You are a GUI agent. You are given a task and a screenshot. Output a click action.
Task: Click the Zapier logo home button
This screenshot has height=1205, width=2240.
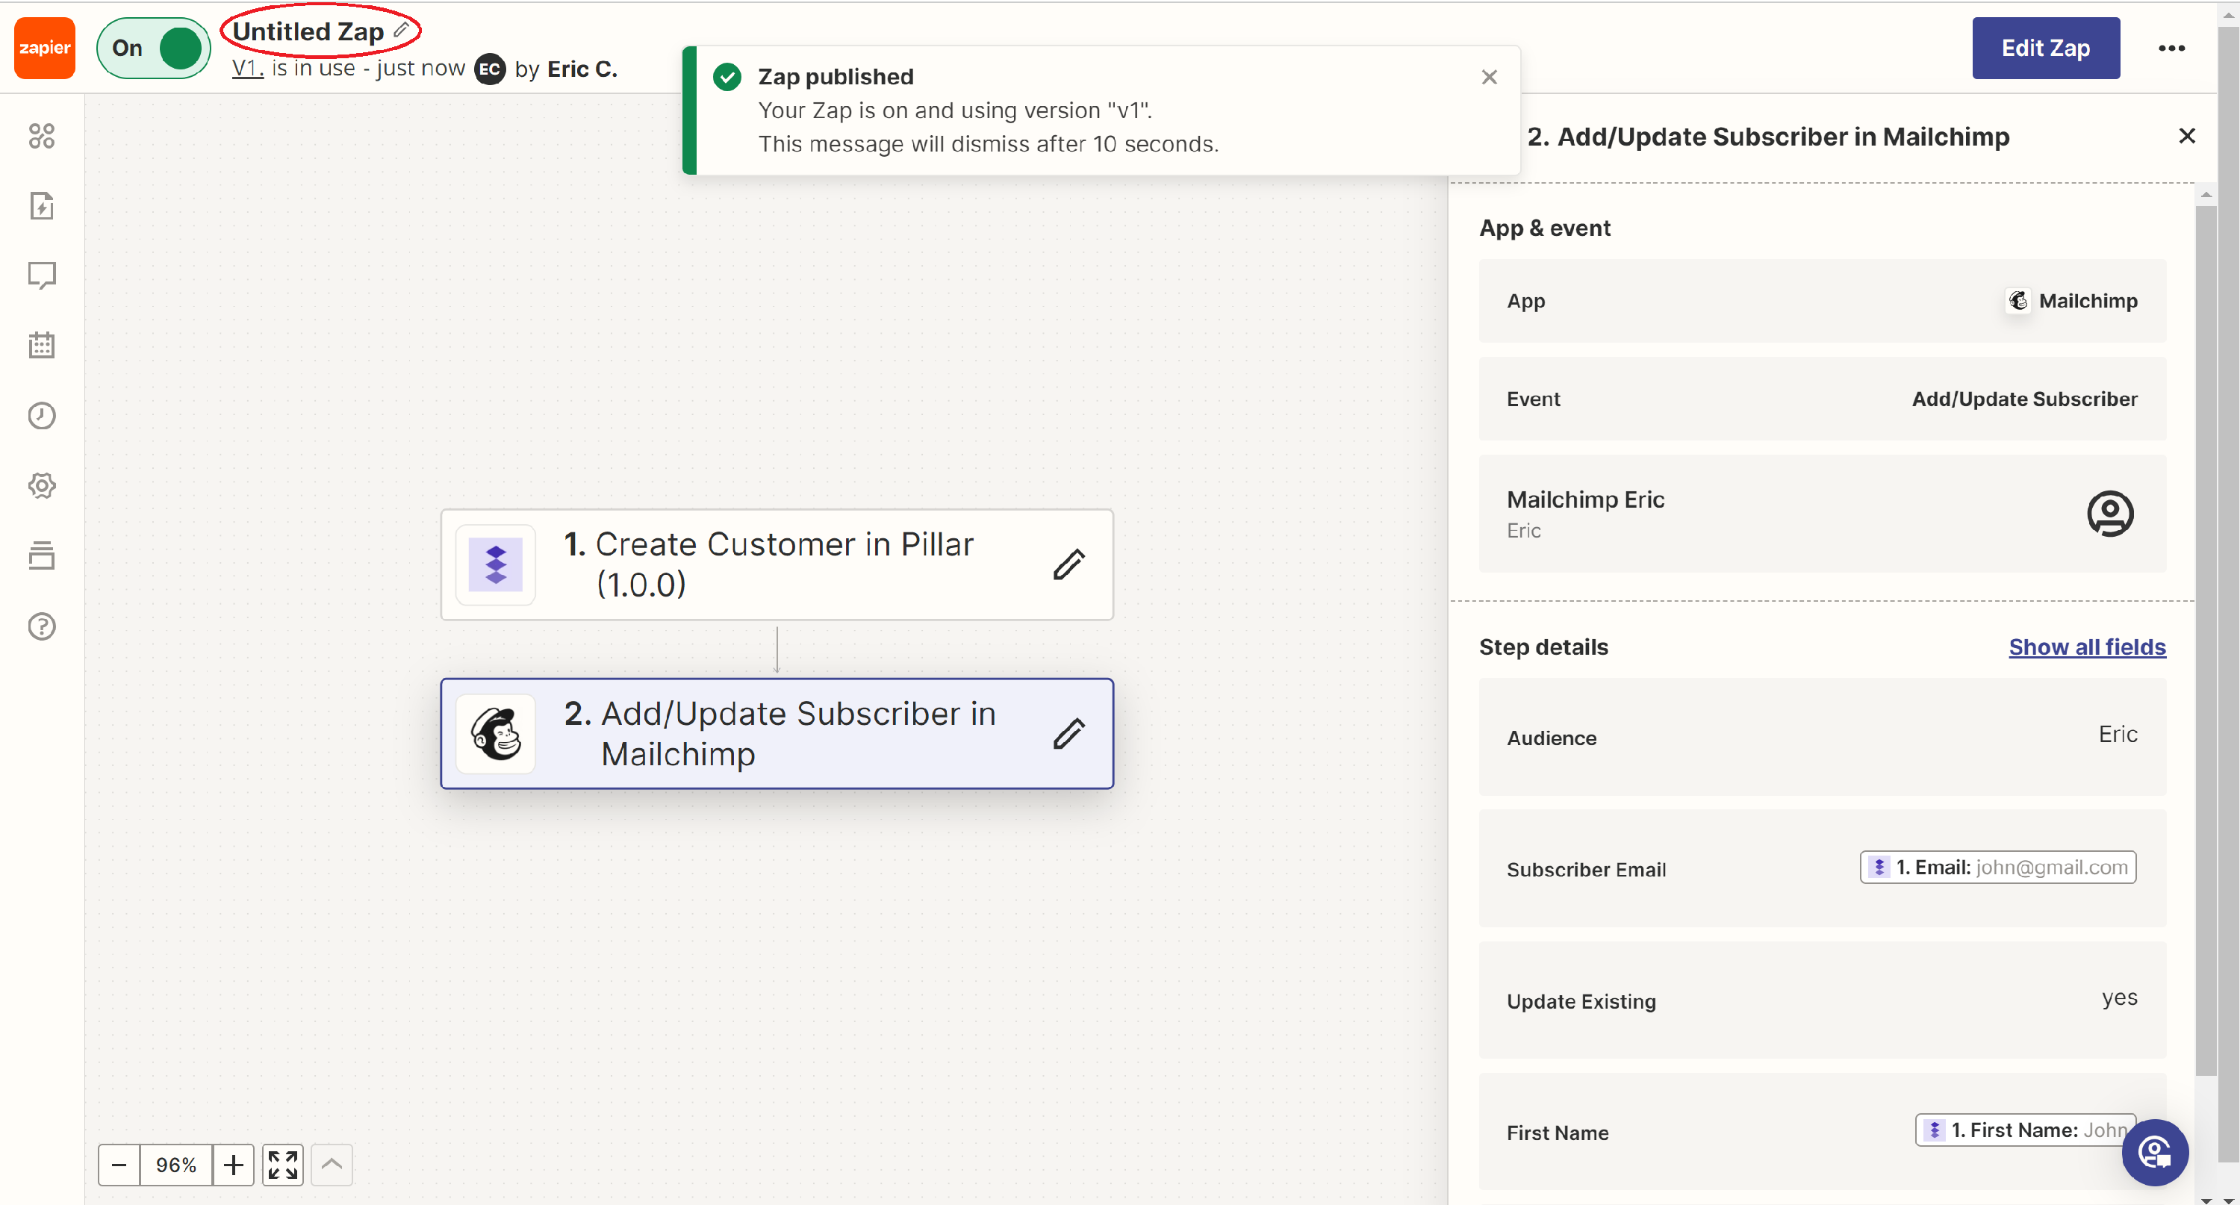pyautogui.click(x=44, y=48)
